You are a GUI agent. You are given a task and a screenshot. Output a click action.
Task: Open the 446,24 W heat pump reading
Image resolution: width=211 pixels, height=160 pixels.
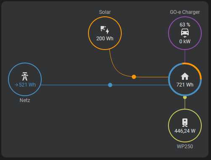point(185,131)
